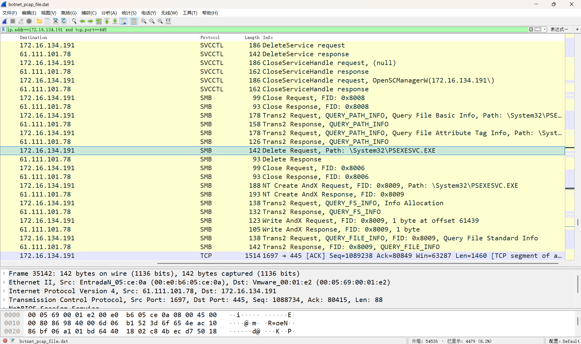This screenshot has height=344, width=581.
Task: Find a packet with the magnifier icon
Action: pos(74,21)
